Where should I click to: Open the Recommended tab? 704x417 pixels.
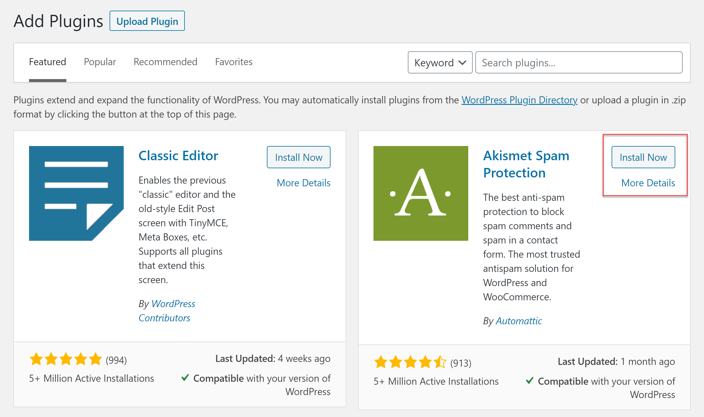pos(165,62)
